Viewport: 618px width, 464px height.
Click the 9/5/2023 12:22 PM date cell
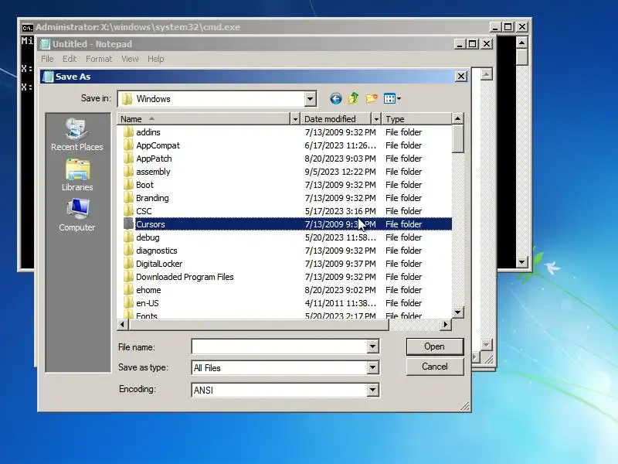[x=340, y=172]
